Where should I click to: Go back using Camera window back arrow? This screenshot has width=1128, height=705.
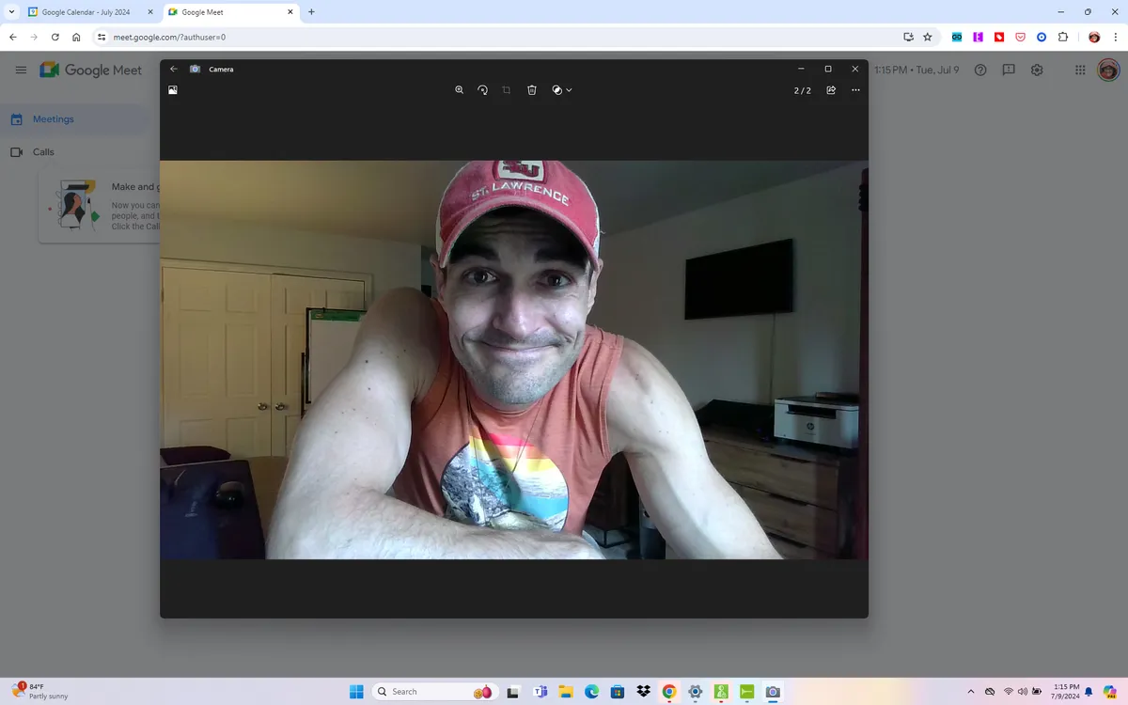[x=174, y=69]
